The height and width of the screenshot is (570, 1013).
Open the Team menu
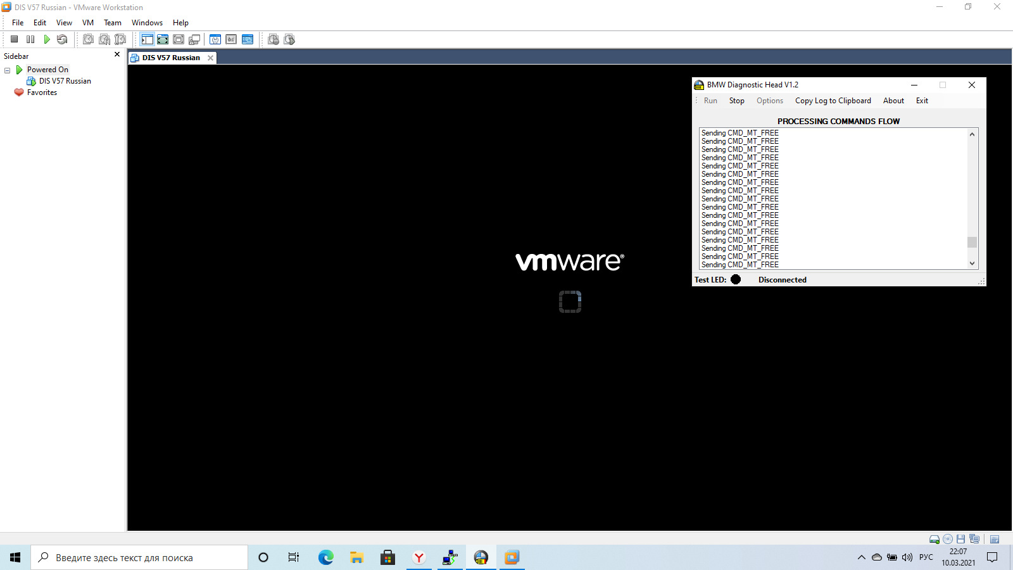click(113, 23)
